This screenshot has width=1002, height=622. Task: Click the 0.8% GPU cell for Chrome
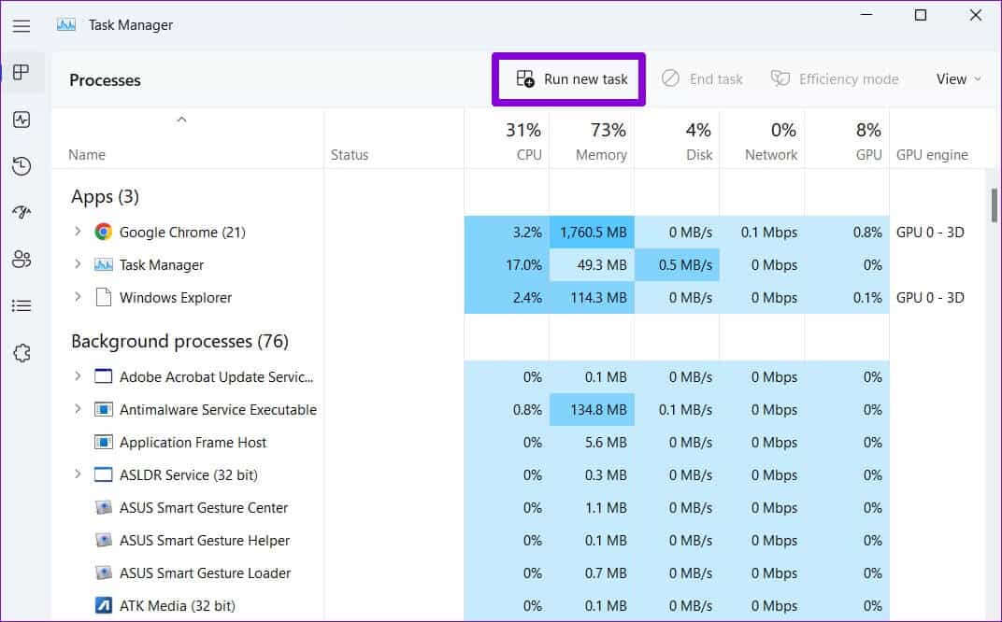[847, 233]
